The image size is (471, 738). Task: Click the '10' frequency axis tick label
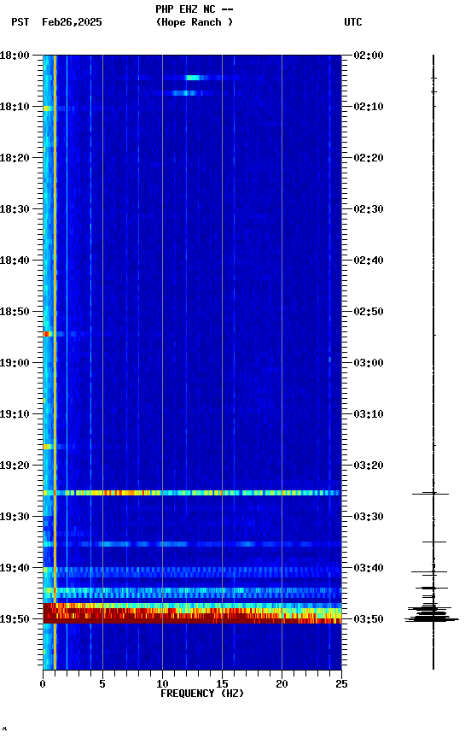pyautogui.click(x=162, y=684)
